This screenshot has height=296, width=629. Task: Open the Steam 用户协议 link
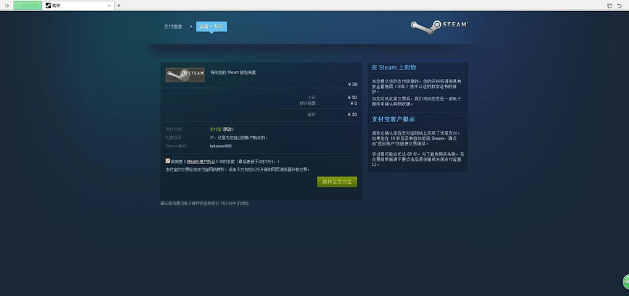click(x=202, y=161)
